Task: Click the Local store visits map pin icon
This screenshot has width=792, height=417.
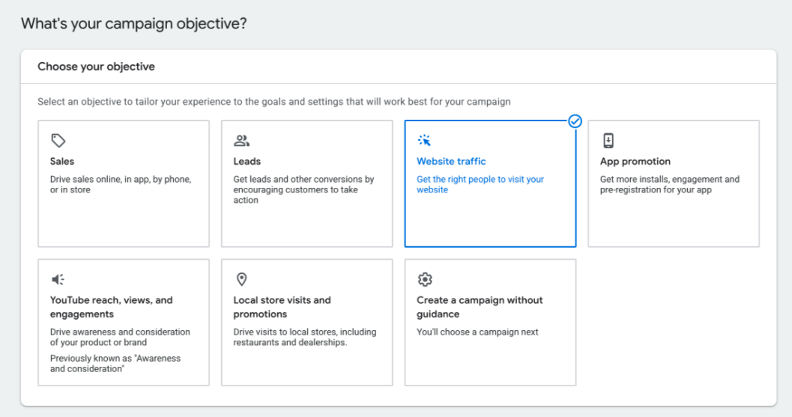Action: coord(241,279)
